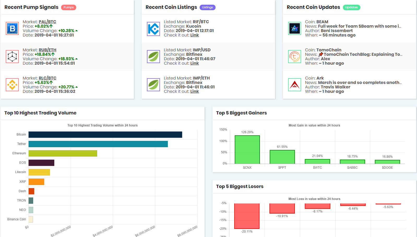Click the green Updates badge
The image size is (417, 237).
[x=352, y=7]
